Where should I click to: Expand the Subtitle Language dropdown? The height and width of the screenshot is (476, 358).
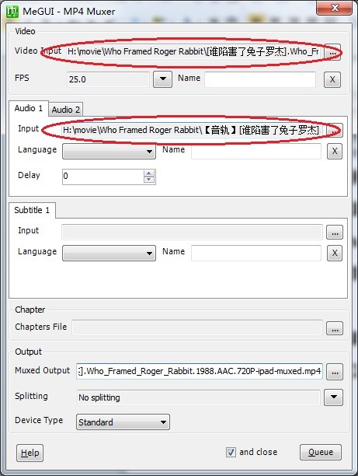point(109,254)
